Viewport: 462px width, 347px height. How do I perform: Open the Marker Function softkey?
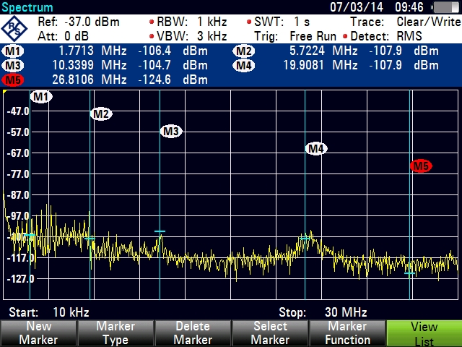pyautogui.click(x=347, y=333)
